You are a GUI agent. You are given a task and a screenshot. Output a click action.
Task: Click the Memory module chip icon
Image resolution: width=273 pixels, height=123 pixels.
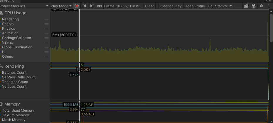tap(1, 104)
